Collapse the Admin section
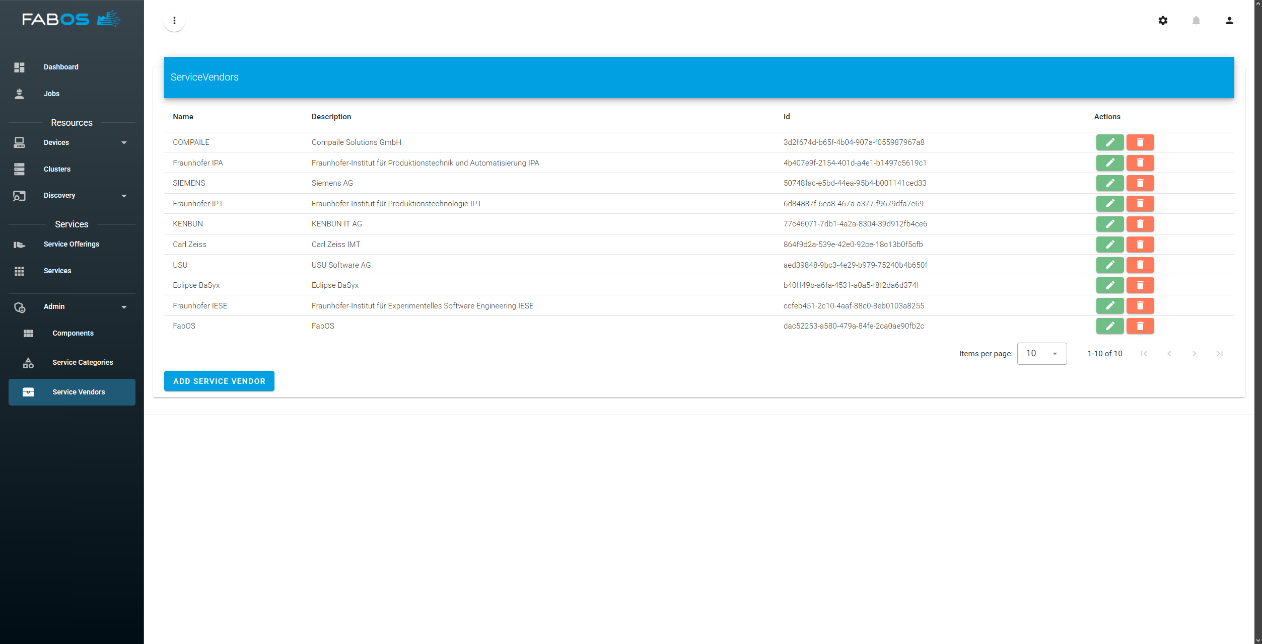This screenshot has width=1262, height=644. [124, 306]
